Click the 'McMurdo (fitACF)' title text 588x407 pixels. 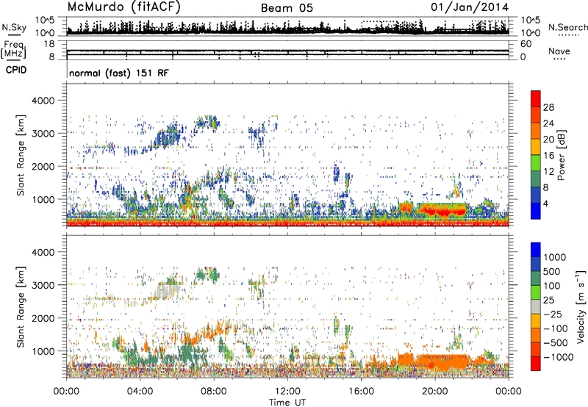click(123, 7)
